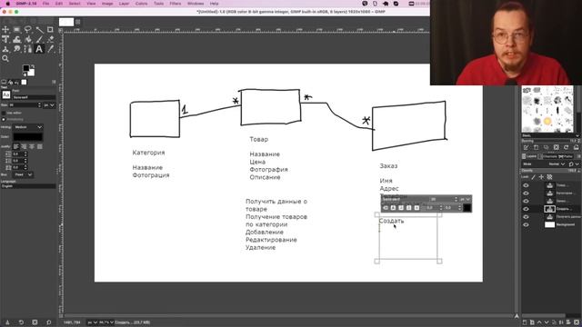This screenshot has width=582, height=327.
Task: Hide the Категория layer with eye icon
Action: click(x=526, y=193)
